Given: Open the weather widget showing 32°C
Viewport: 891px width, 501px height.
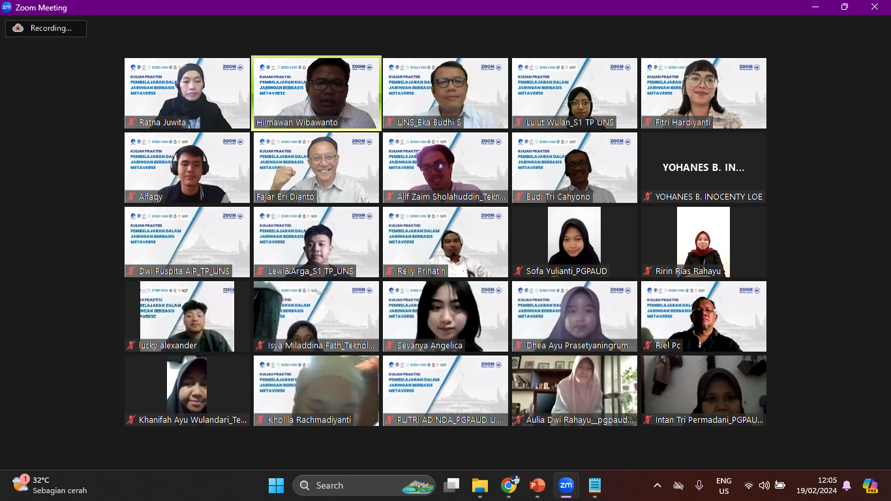Looking at the screenshot, I should (x=50, y=485).
